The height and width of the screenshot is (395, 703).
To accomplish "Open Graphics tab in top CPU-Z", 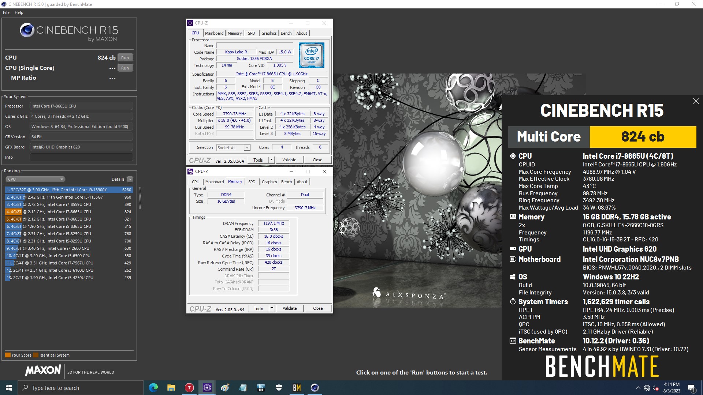I will (269, 33).
